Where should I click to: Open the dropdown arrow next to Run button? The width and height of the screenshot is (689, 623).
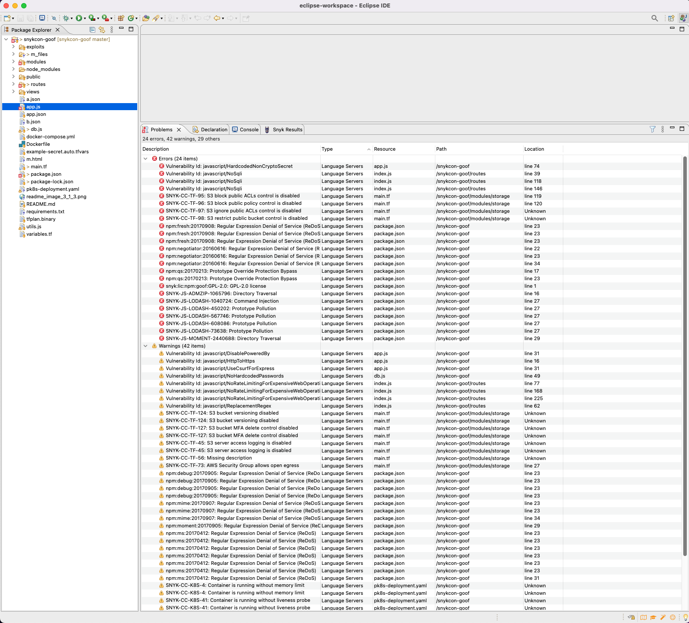[x=85, y=19]
